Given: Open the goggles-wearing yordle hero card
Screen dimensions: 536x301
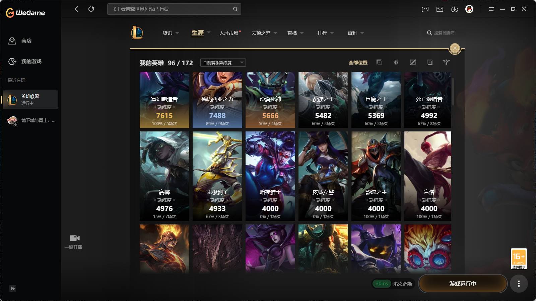Looking at the screenshot, I should pyautogui.click(x=428, y=249).
